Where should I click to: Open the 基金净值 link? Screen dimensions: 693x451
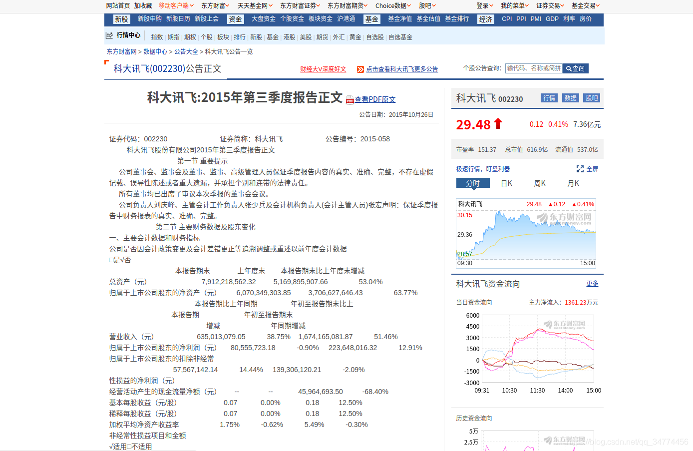coord(400,19)
